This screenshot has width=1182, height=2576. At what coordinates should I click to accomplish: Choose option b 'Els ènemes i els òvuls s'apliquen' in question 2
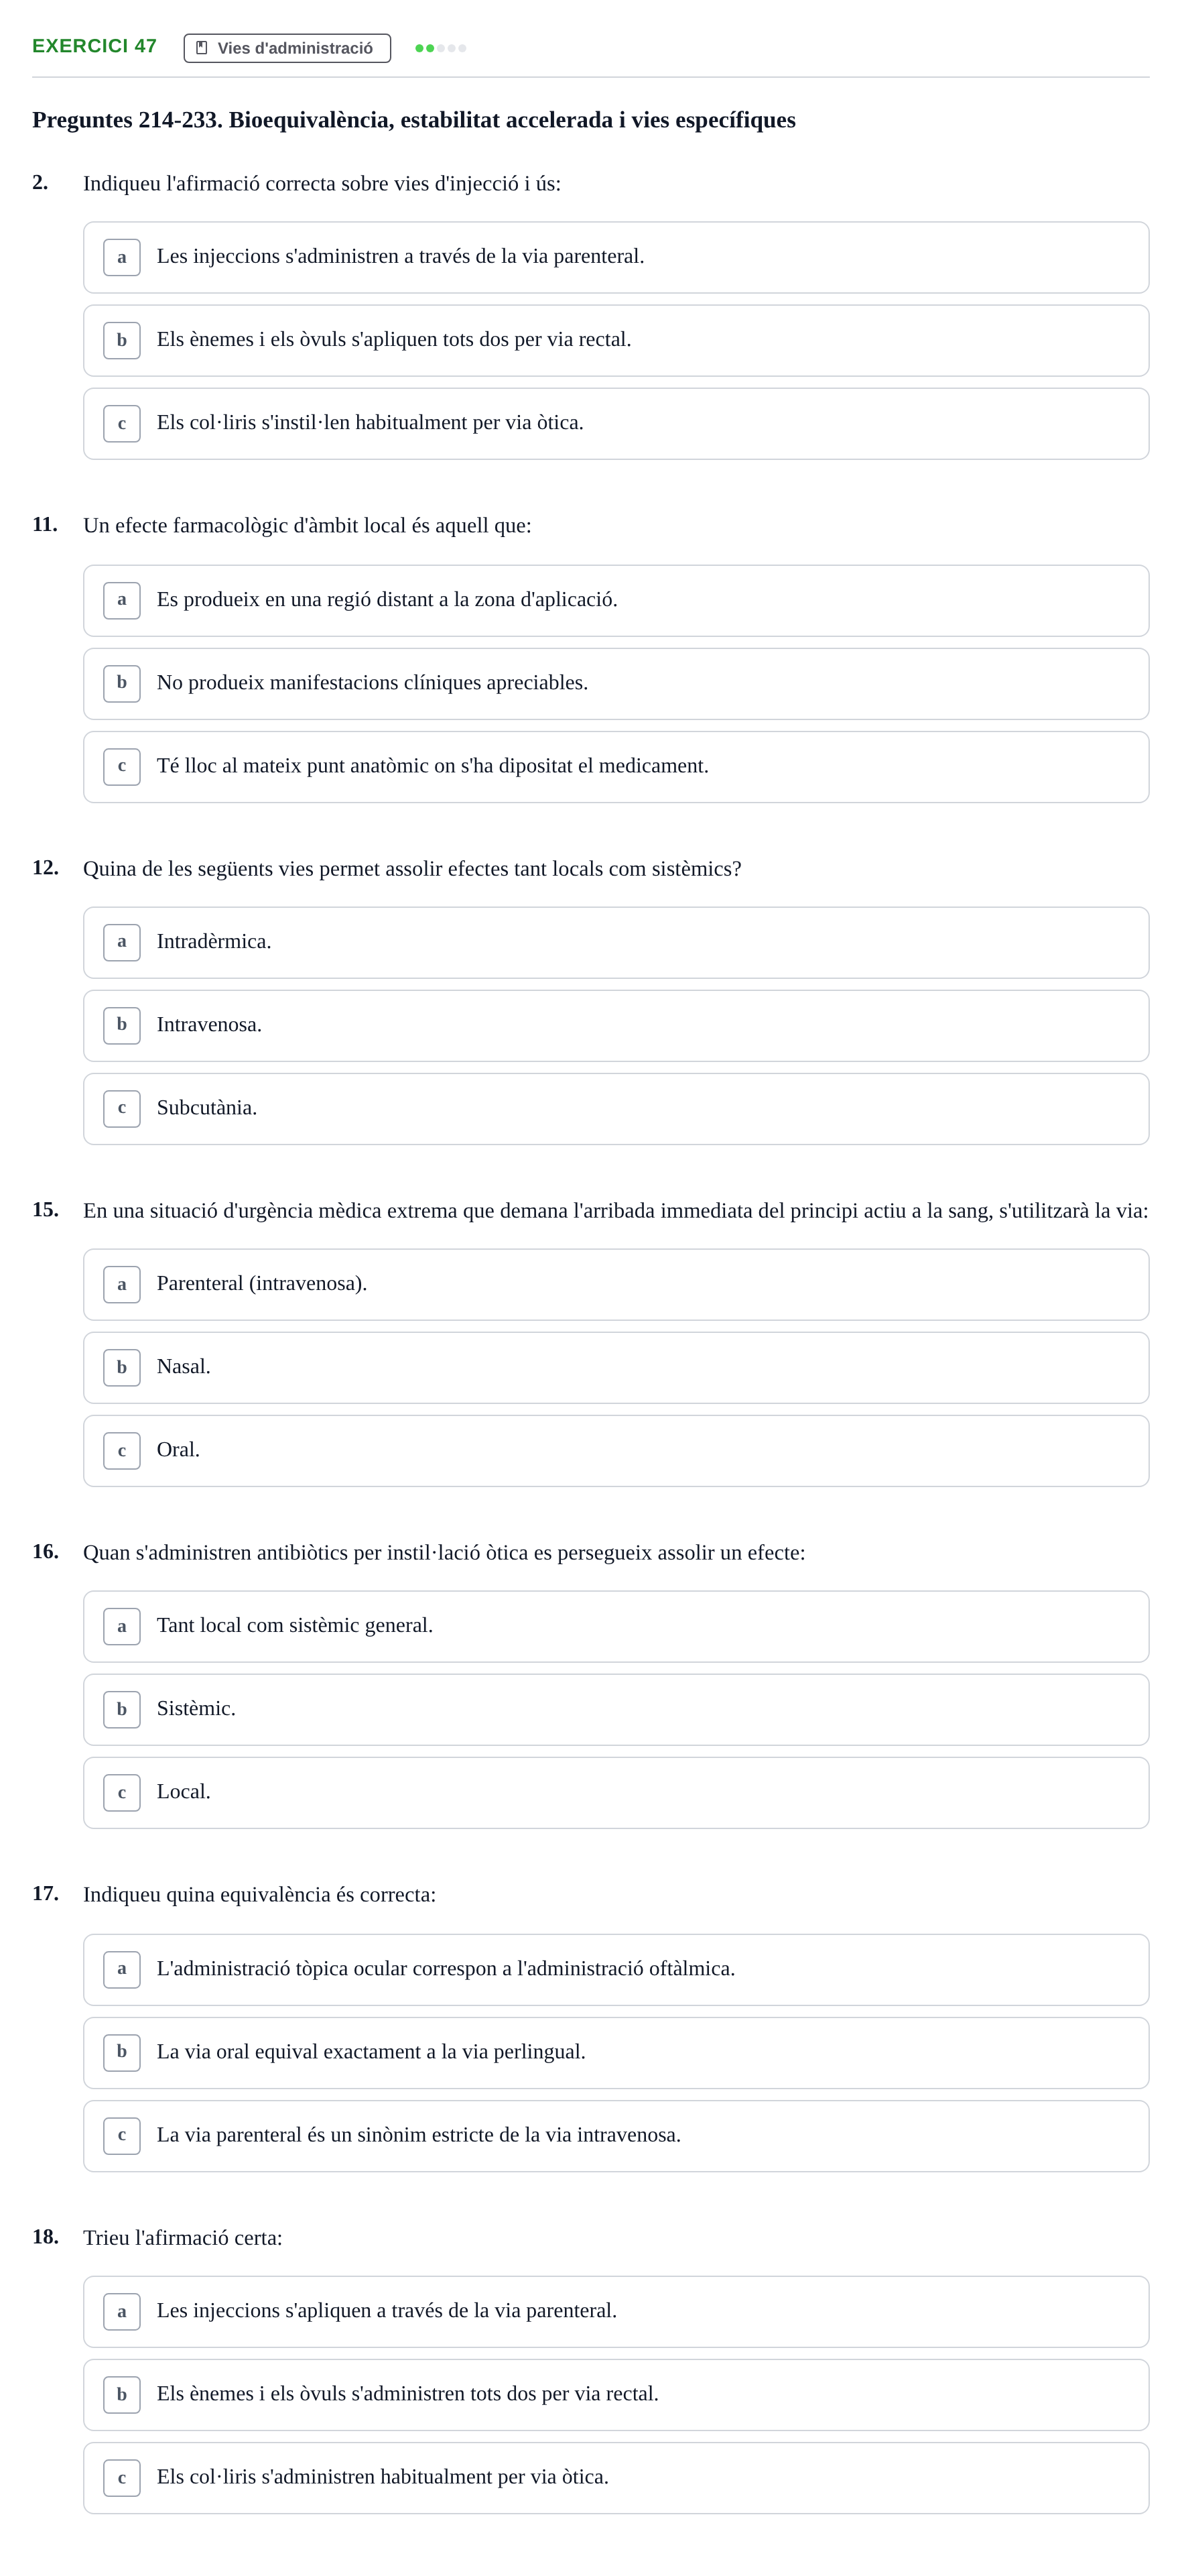coord(616,340)
